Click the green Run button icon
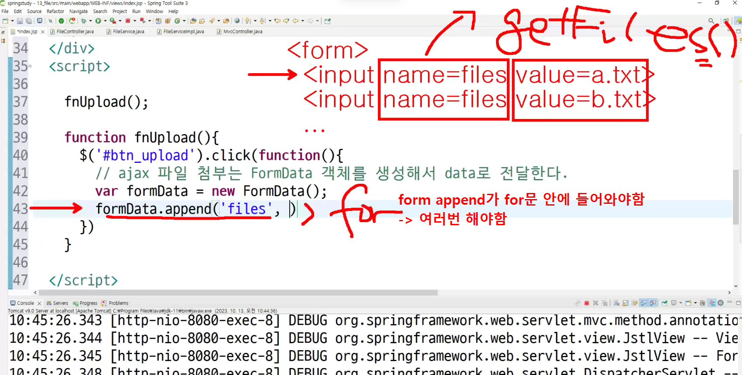The width and height of the screenshot is (742, 375). pos(98,21)
